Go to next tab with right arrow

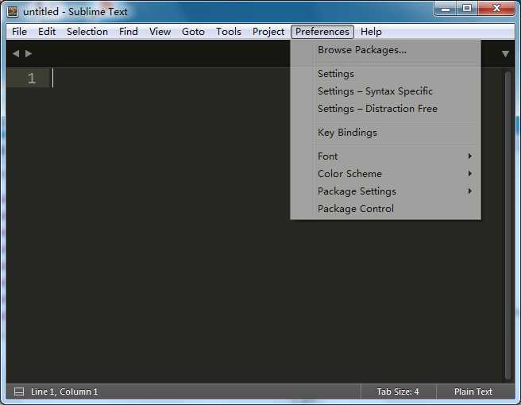(x=29, y=53)
